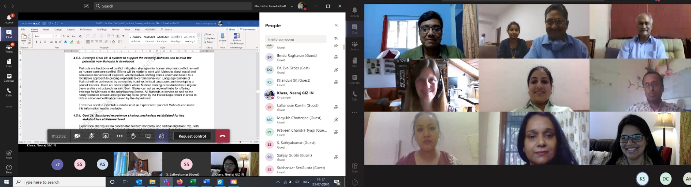Open more actions ellipsis in call toolbar
Screen dimensions: 691x187
point(120,136)
